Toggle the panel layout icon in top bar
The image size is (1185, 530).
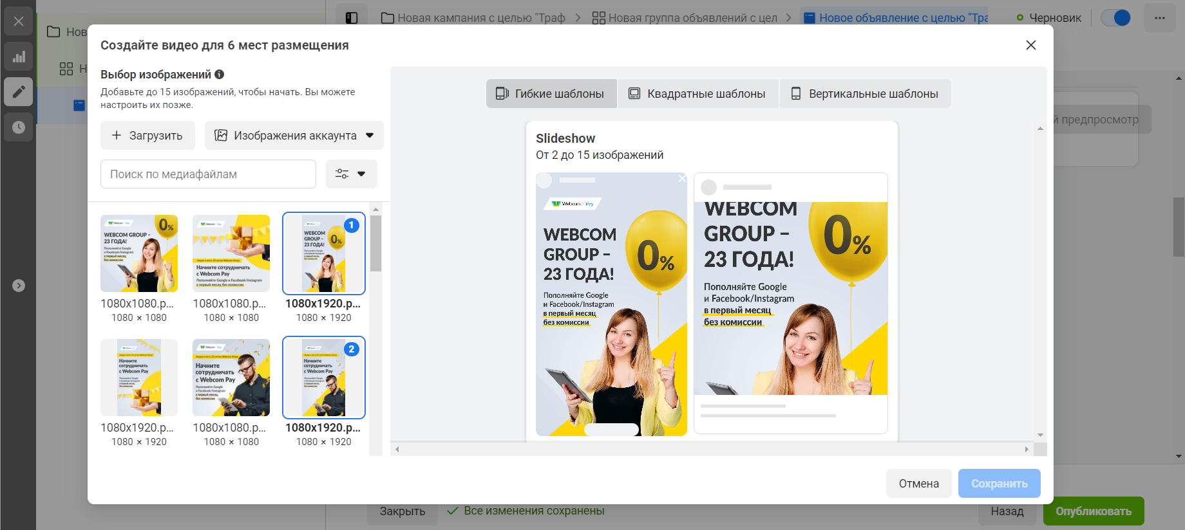coord(352,18)
